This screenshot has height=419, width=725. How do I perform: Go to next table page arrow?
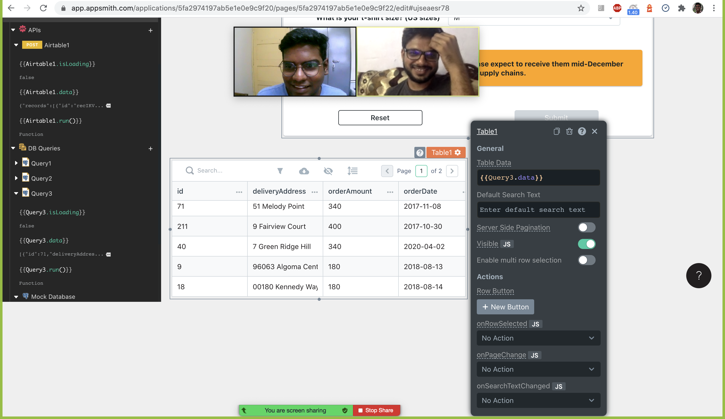tap(452, 171)
